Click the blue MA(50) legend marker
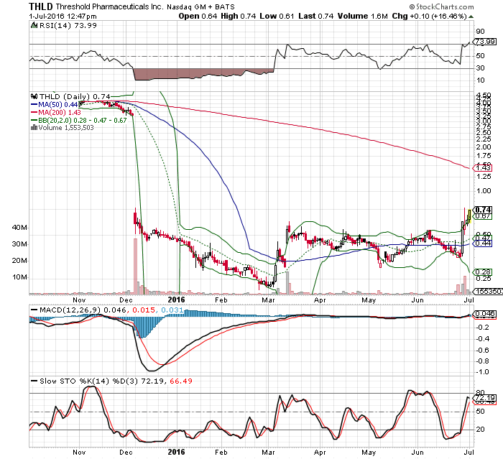This screenshot has height=459, width=503. click(x=32, y=106)
